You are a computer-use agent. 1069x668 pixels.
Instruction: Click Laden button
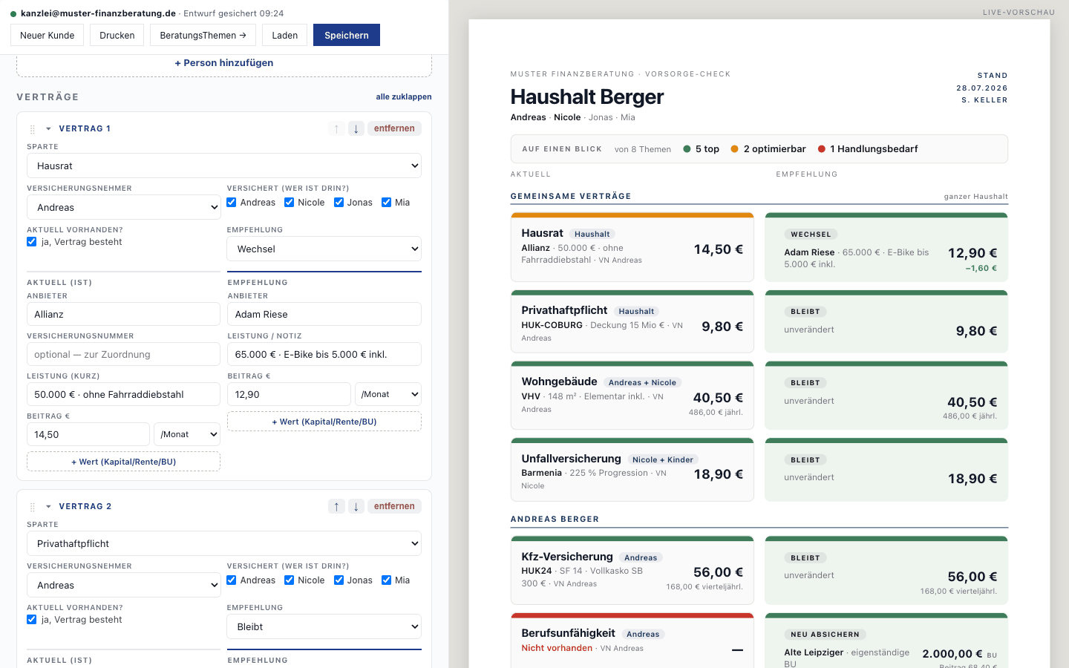pyautogui.click(x=284, y=35)
